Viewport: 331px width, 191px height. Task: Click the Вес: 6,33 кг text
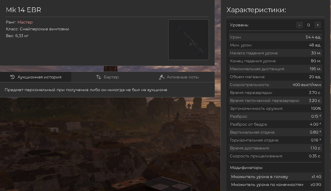point(17,36)
